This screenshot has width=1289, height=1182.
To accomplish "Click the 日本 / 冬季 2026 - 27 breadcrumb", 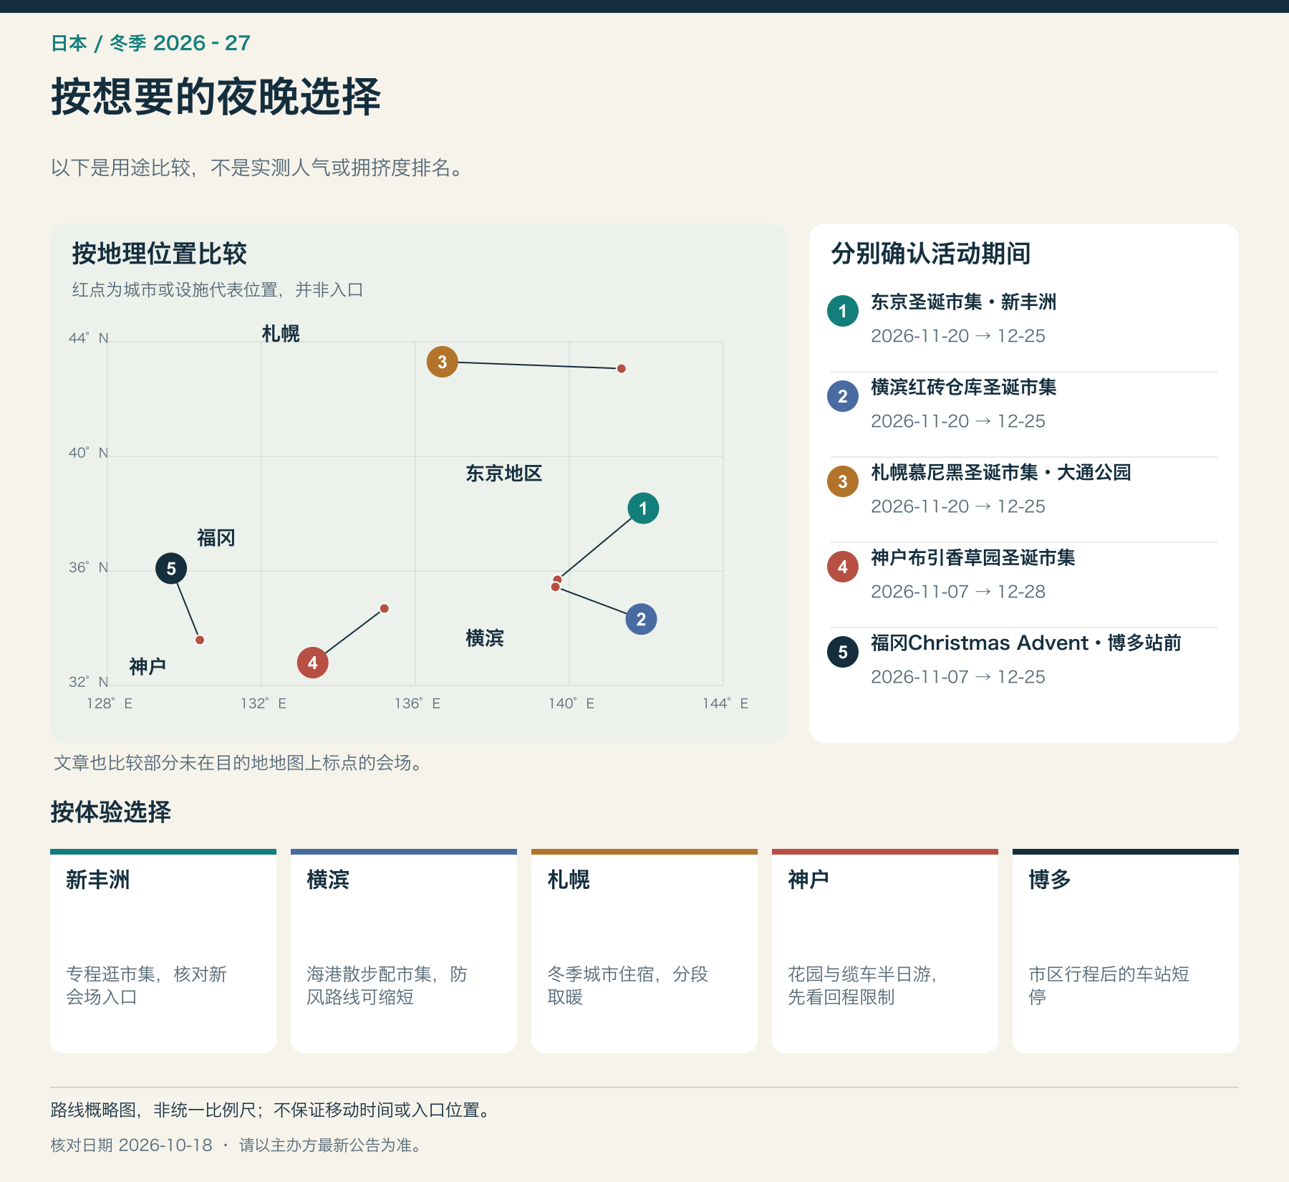I will (x=150, y=43).
